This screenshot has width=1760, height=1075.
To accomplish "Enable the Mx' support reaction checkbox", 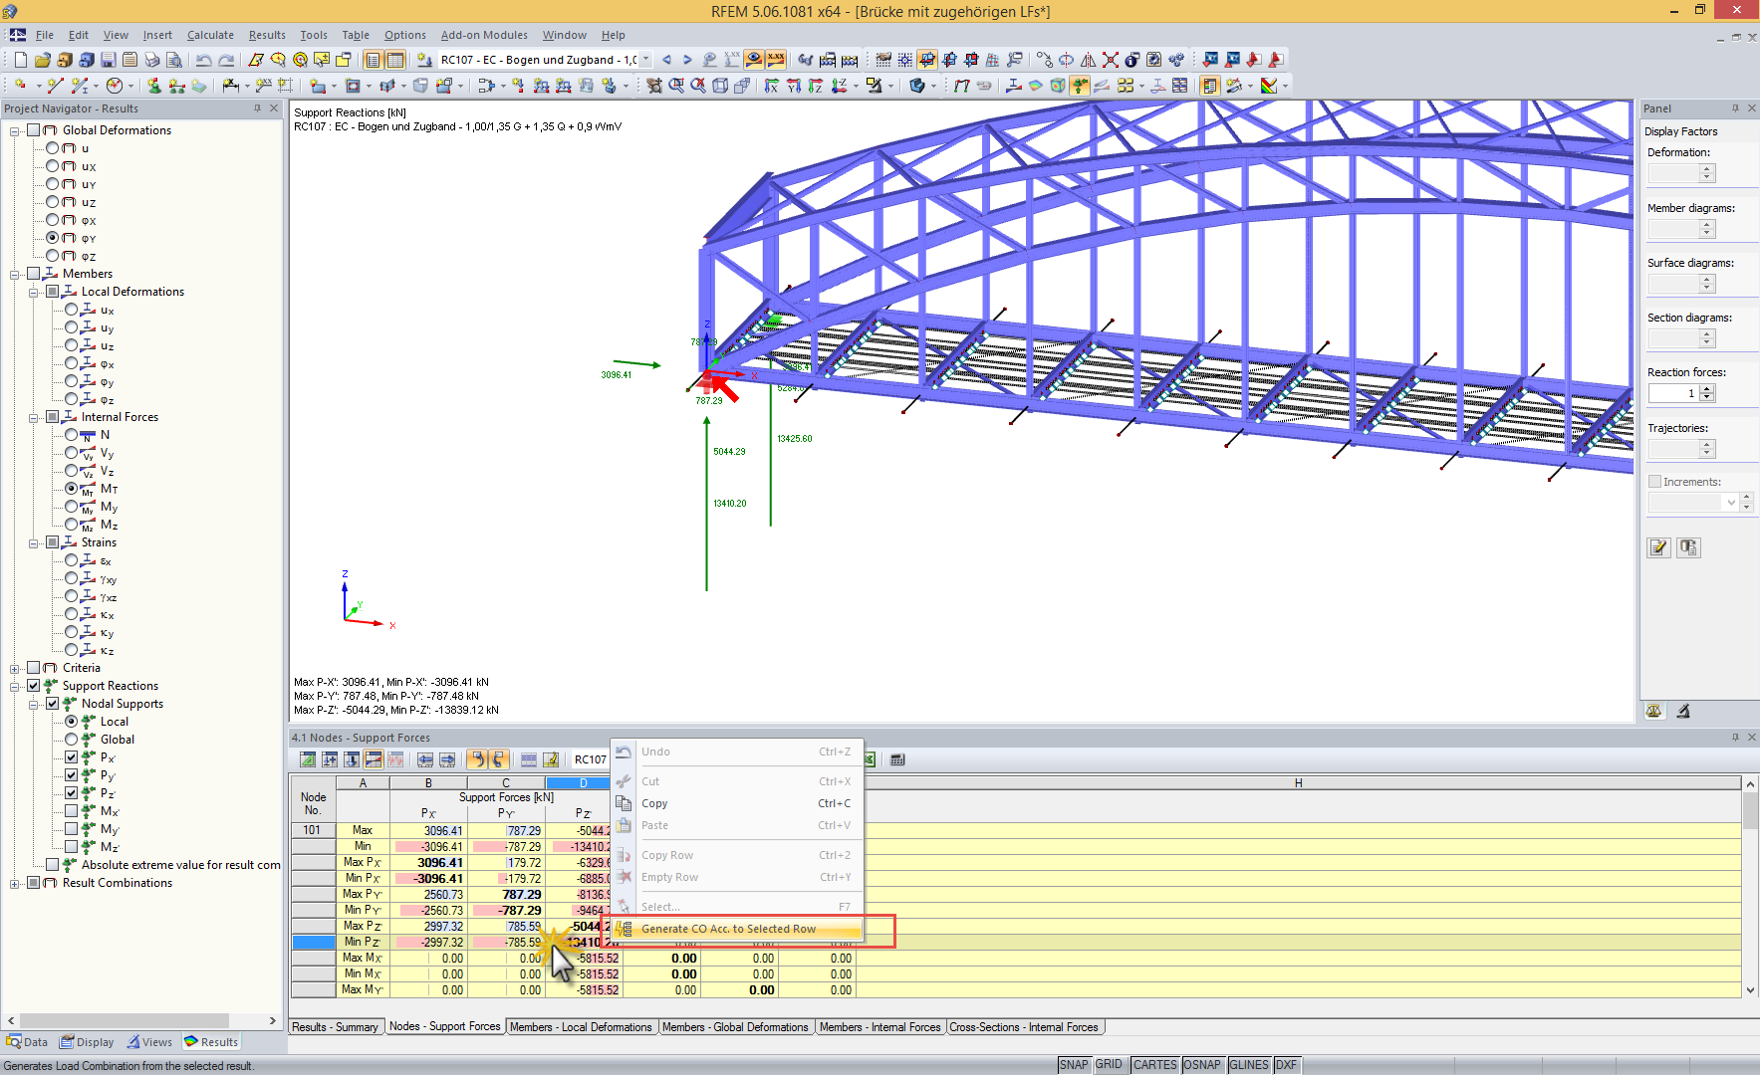I will coord(72,811).
